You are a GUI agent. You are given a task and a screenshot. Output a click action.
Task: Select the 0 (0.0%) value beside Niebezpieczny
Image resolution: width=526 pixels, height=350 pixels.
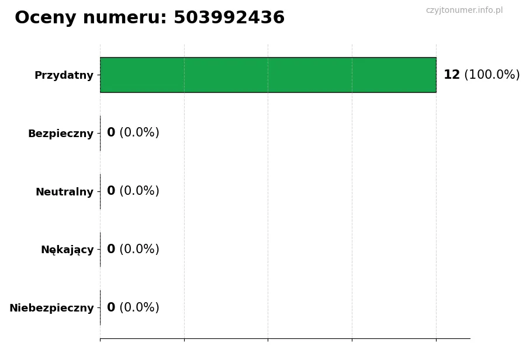133,308
